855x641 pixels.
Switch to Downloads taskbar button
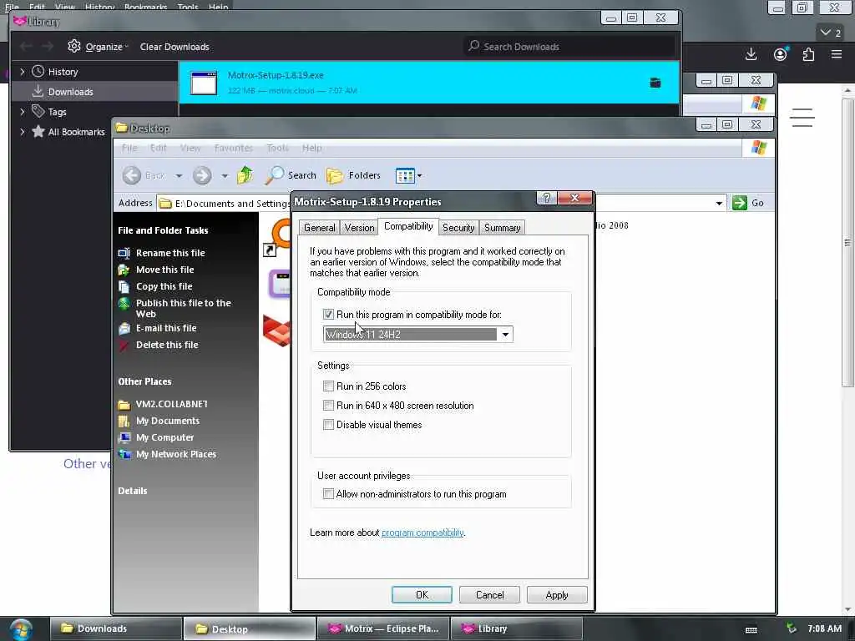coord(115,628)
